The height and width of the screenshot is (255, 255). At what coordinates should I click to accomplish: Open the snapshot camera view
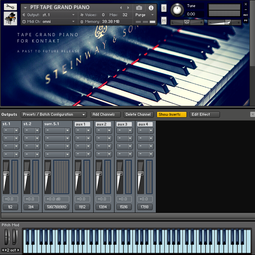point(139,7)
